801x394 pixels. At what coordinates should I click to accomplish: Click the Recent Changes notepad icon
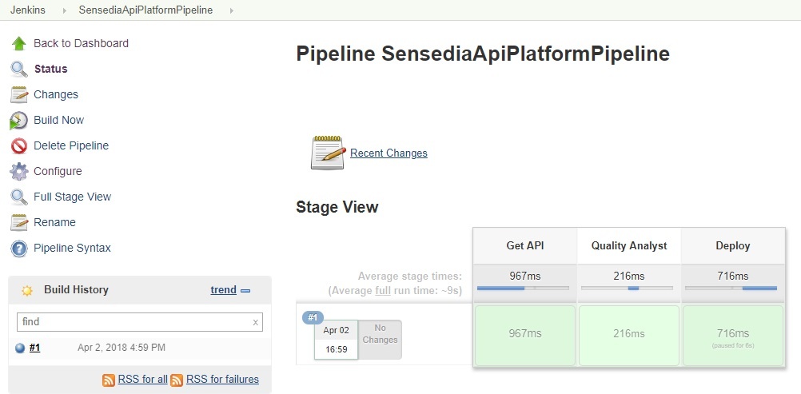click(327, 153)
